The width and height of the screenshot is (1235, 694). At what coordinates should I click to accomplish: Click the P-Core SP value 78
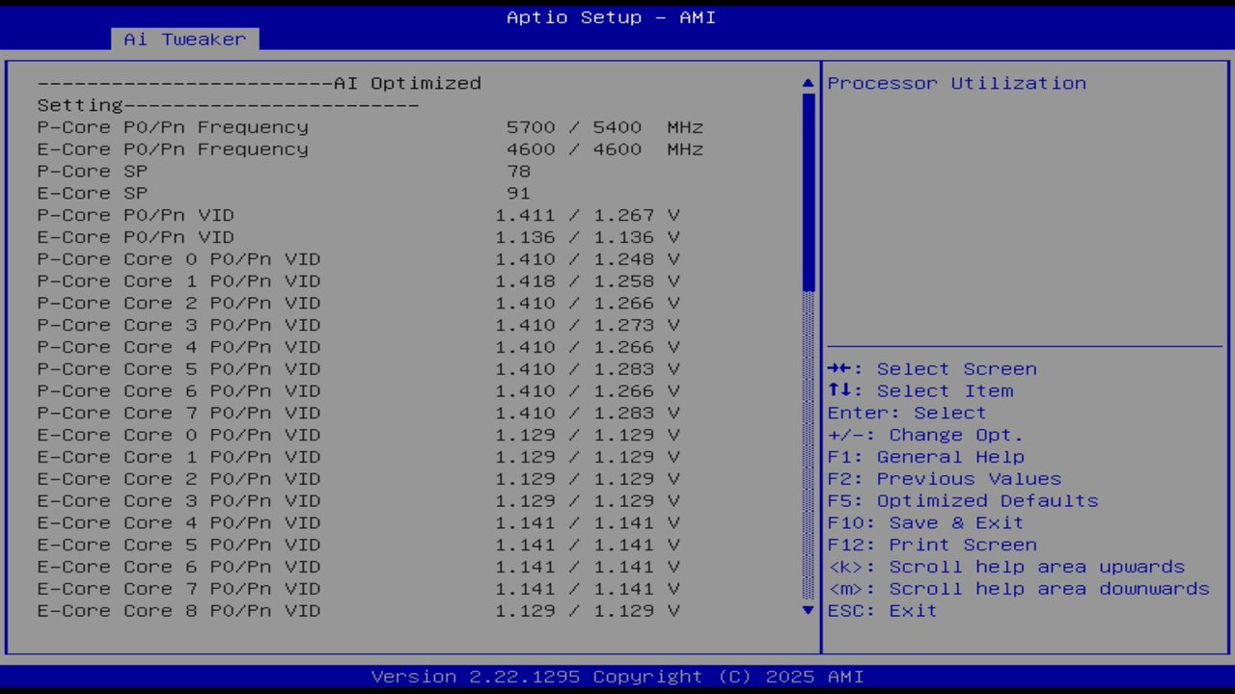click(x=519, y=171)
